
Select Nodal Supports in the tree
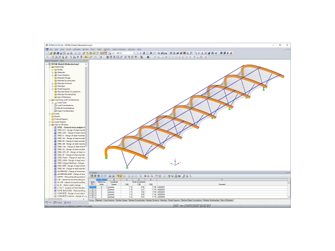tap(63, 89)
